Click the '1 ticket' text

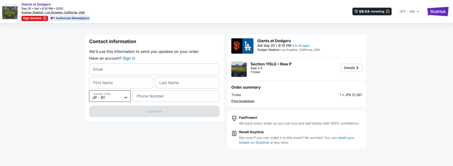255,72
